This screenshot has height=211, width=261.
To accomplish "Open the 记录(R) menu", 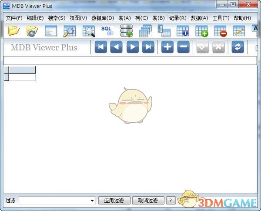I will click(178, 18).
